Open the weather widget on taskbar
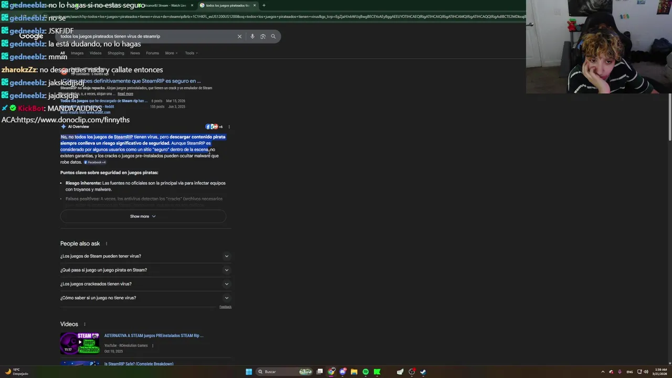The width and height of the screenshot is (672, 378). 16,372
